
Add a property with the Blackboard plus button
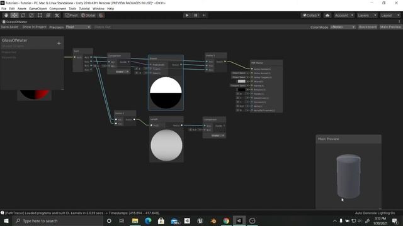tap(59, 43)
